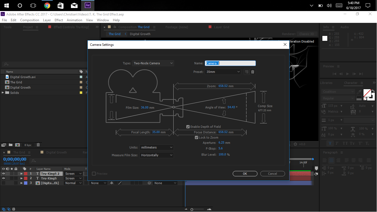Toggle Small Caps in the Character panel

point(352,144)
